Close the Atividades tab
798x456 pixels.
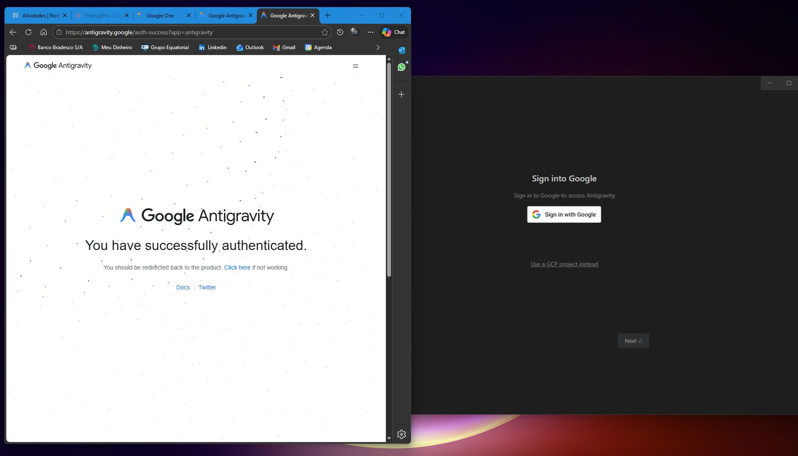[65, 15]
